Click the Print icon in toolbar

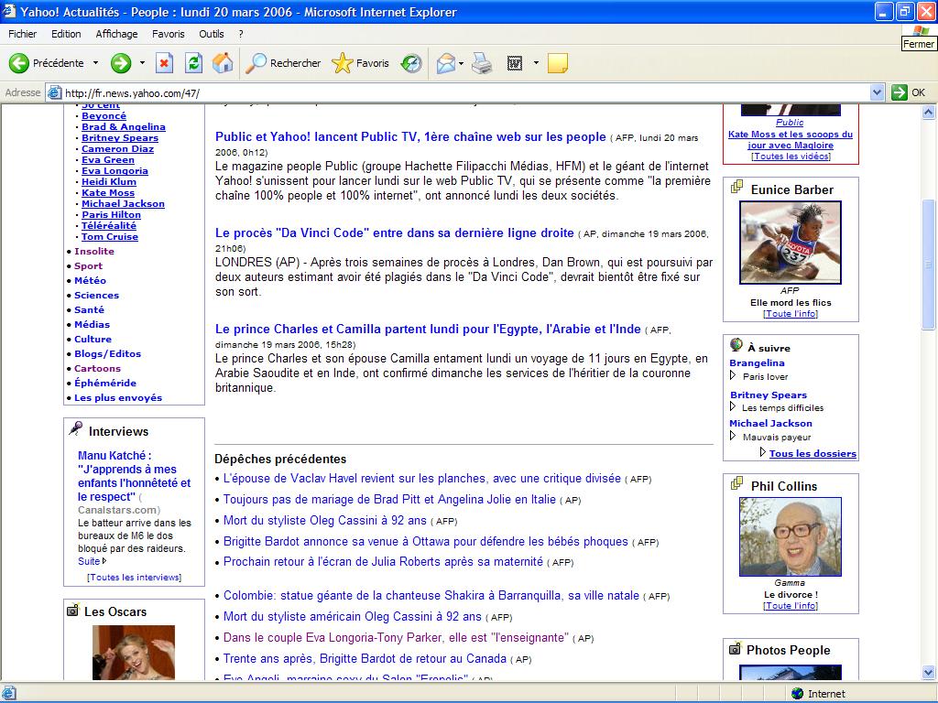tap(482, 63)
